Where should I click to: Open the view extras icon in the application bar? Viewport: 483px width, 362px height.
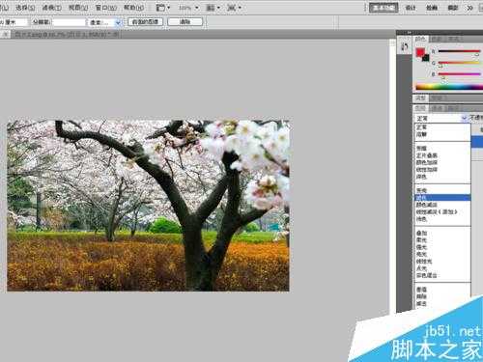point(162,8)
